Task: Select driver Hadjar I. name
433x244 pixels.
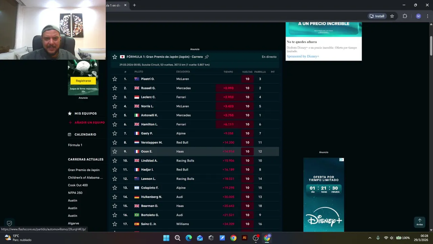Action: point(147,170)
